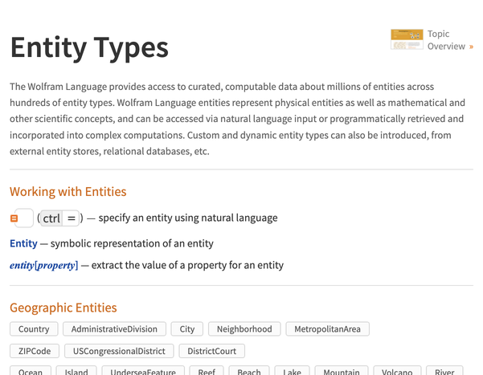Click the Entity Types page title
483x375 pixels.
point(89,48)
